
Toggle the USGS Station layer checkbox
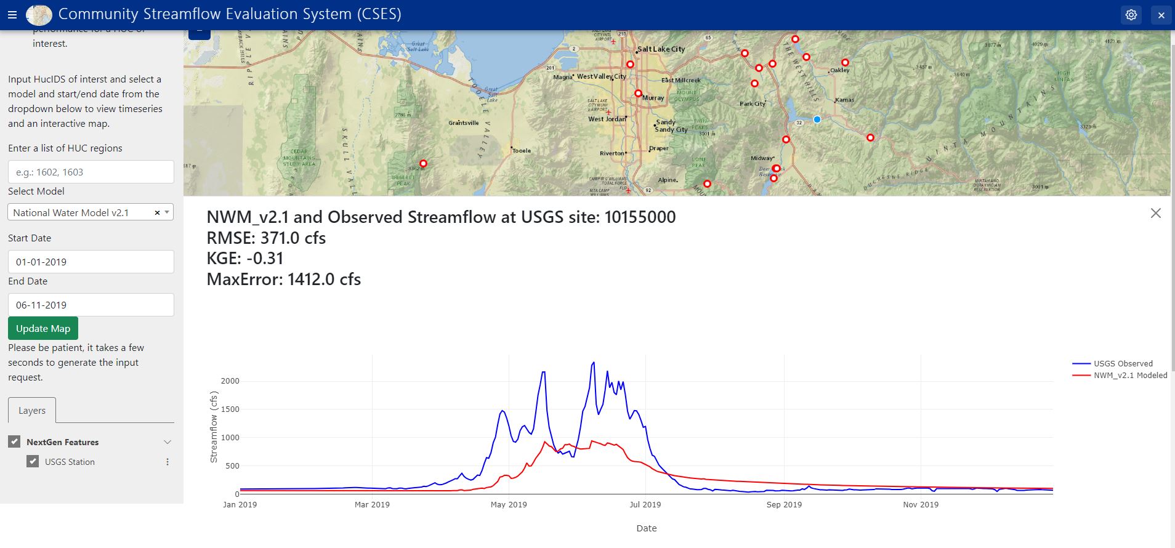click(33, 461)
